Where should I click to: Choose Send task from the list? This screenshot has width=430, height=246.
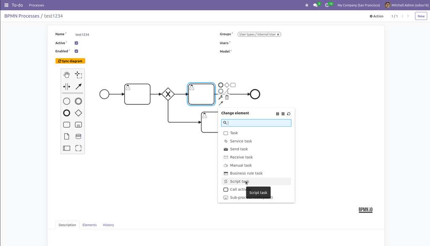[x=256, y=149]
